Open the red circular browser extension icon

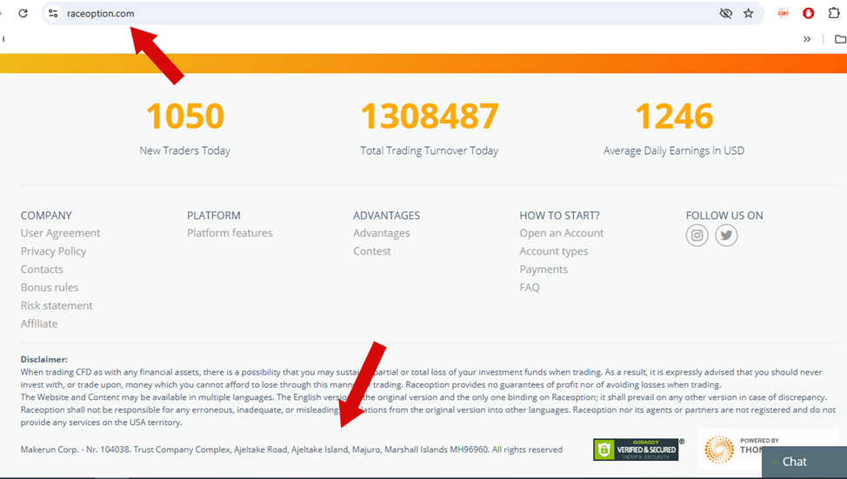[x=808, y=14]
